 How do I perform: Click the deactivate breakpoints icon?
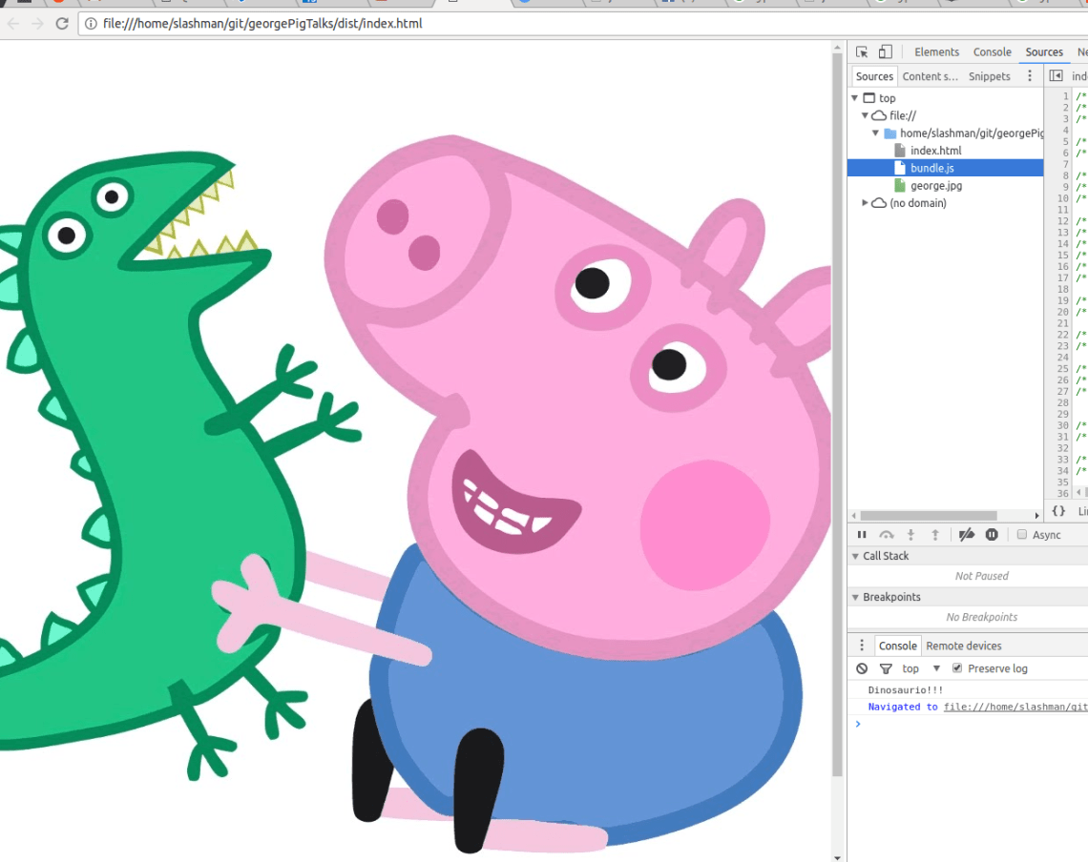[x=966, y=535]
